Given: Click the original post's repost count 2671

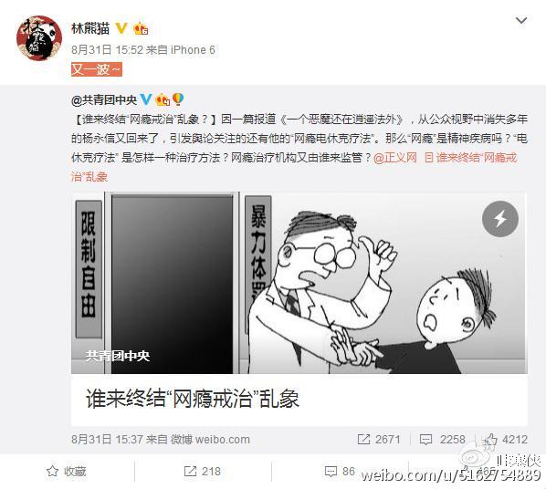Looking at the screenshot, I should coord(379,439).
